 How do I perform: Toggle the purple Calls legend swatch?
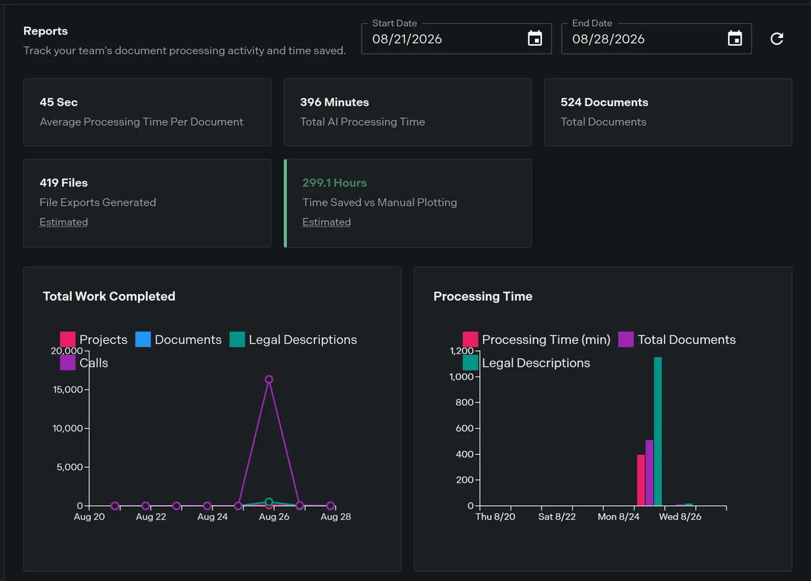[68, 362]
